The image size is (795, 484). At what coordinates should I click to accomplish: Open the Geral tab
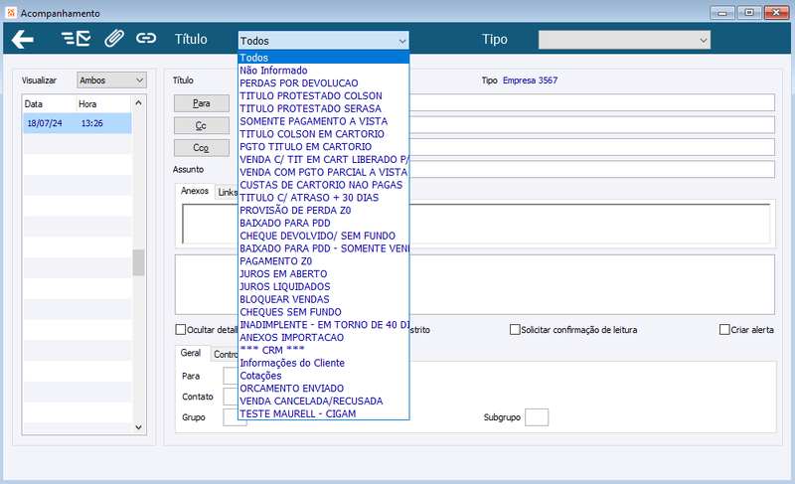click(191, 353)
